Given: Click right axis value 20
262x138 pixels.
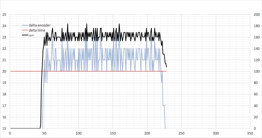Looking at the screenshot, I should 256,117.
